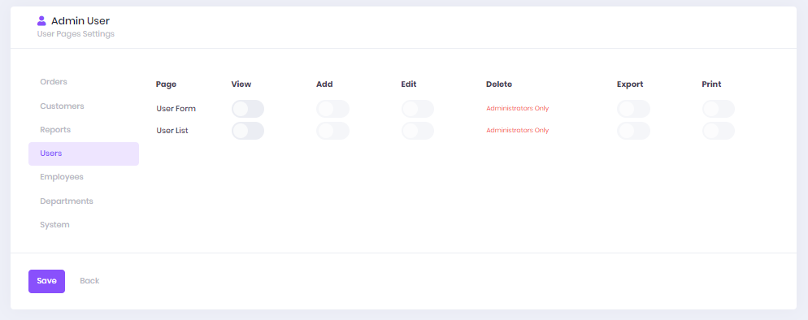
Task: Click the Back link
Action: tap(89, 281)
